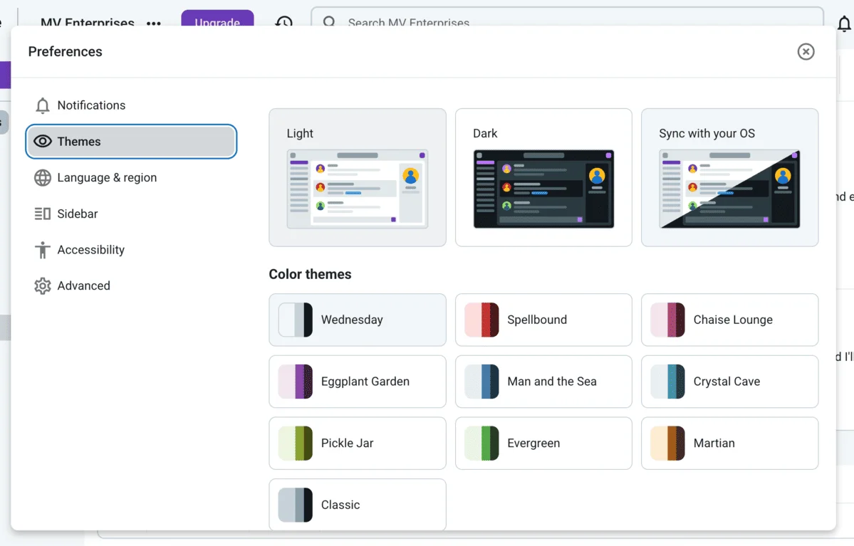Enable Sync with your OS theme
This screenshot has width=854, height=546.
coord(729,177)
